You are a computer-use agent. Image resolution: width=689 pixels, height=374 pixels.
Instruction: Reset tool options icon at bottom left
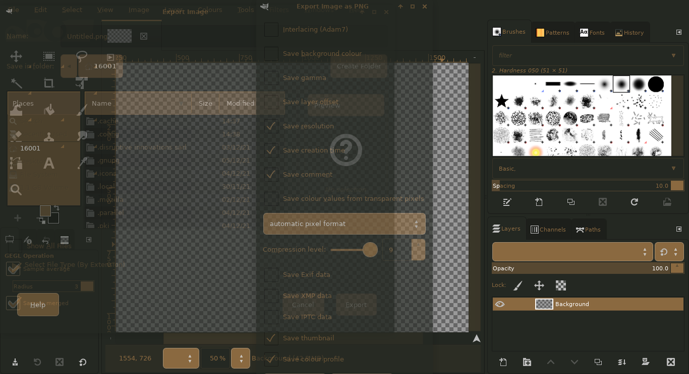click(x=83, y=362)
